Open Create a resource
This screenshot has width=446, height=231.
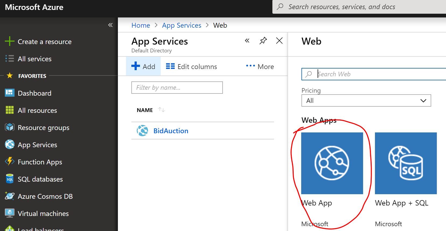click(45, 42)
